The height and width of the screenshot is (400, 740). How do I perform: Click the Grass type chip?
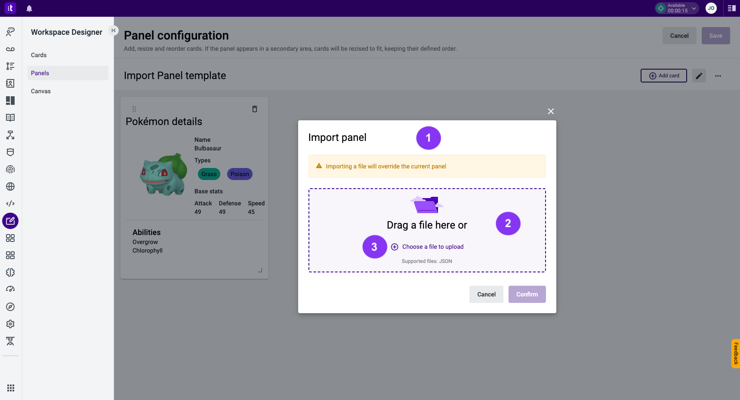pos(209,174)
